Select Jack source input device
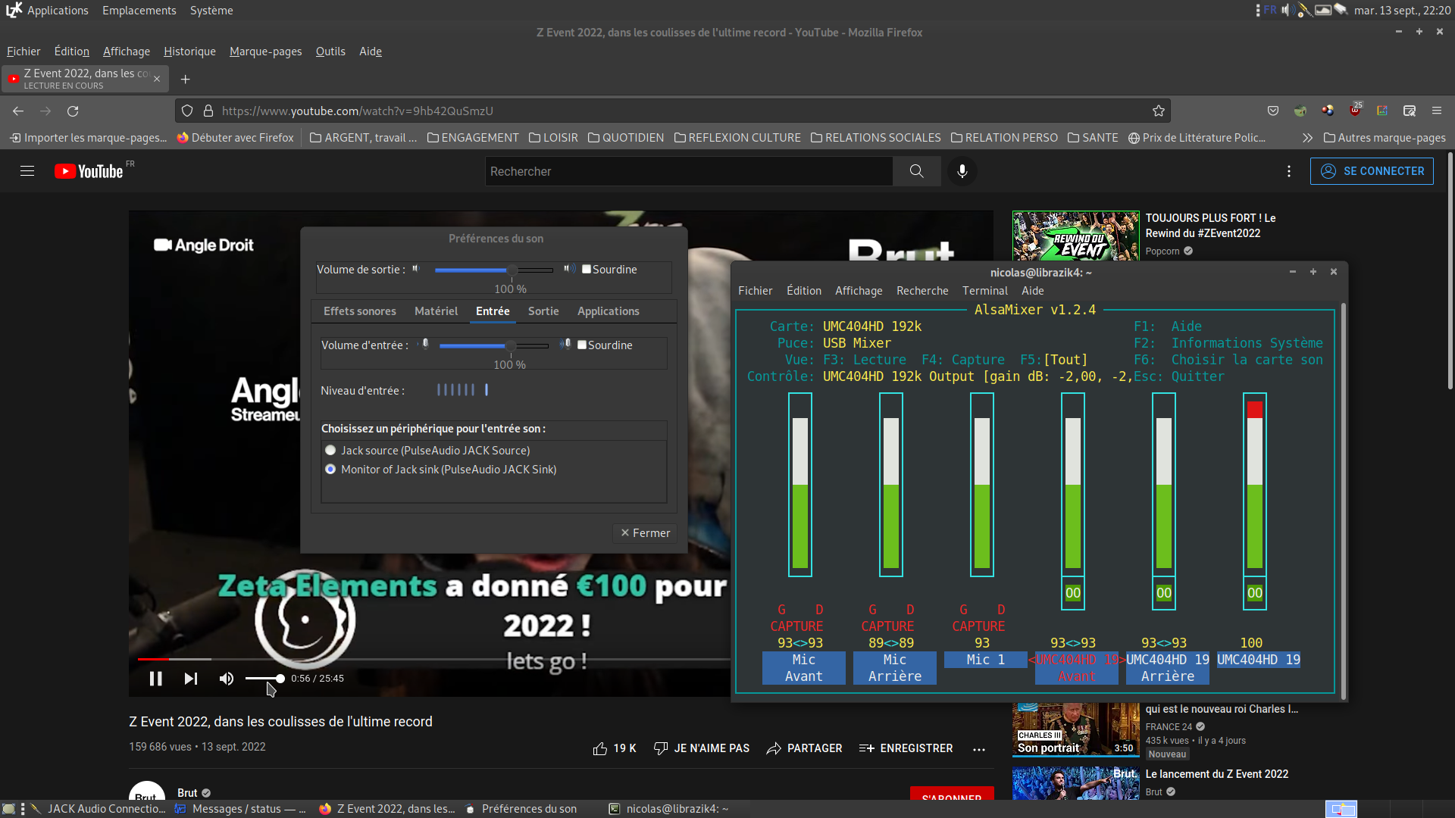This screenshot has width=1455, height=818. click(330, 451)
